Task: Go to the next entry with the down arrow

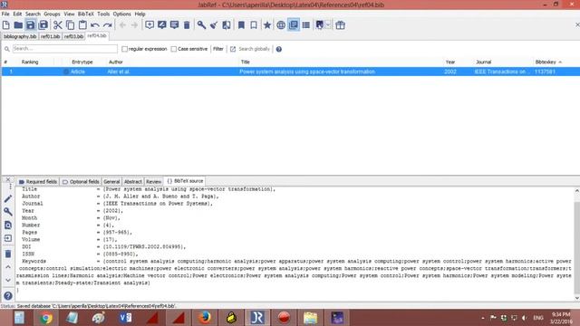Action: [8, 280]
